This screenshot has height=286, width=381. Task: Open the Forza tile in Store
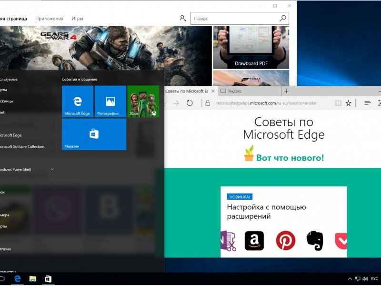pos(251,78)
